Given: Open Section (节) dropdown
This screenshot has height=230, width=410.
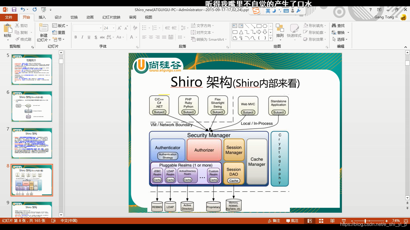Looking at the screenshot, I should click(59, 39).
